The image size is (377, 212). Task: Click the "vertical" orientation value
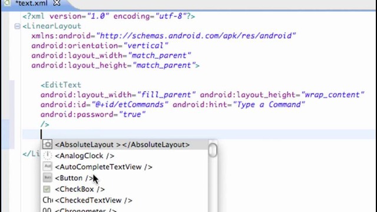coord(145,46)
